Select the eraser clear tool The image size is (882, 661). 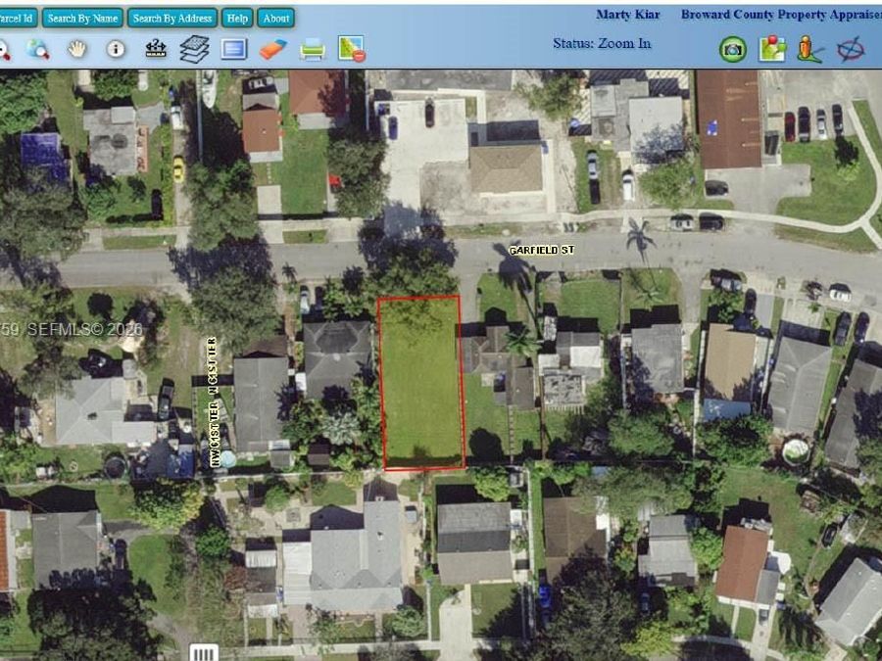tap(273, 50)
